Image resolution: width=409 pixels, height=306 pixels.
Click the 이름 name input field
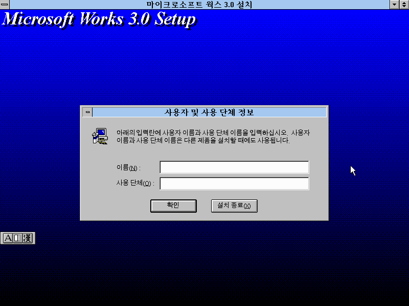pyautogui.click(x=234, y=167)
